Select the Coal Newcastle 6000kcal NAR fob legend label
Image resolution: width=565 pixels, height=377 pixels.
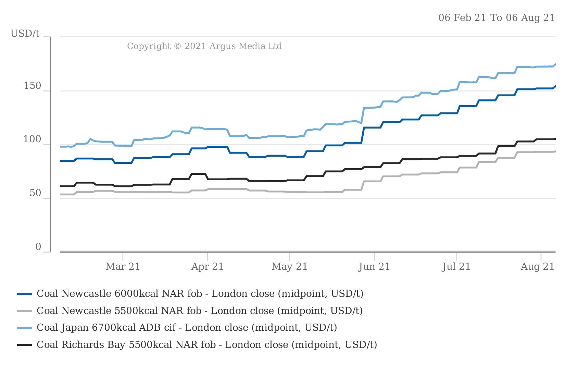click(x=200, y=294)
